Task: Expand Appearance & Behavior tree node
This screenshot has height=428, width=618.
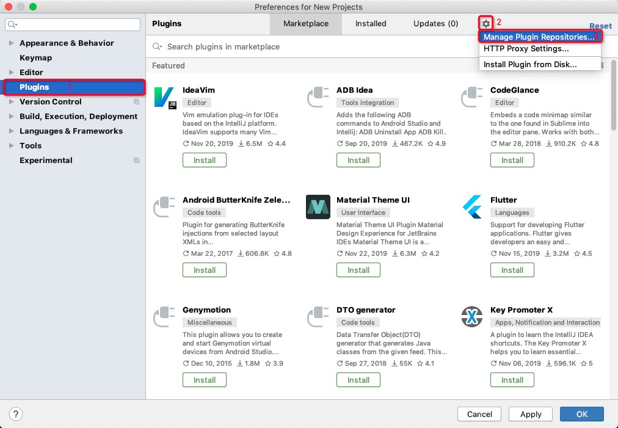Action: [12, 43]
